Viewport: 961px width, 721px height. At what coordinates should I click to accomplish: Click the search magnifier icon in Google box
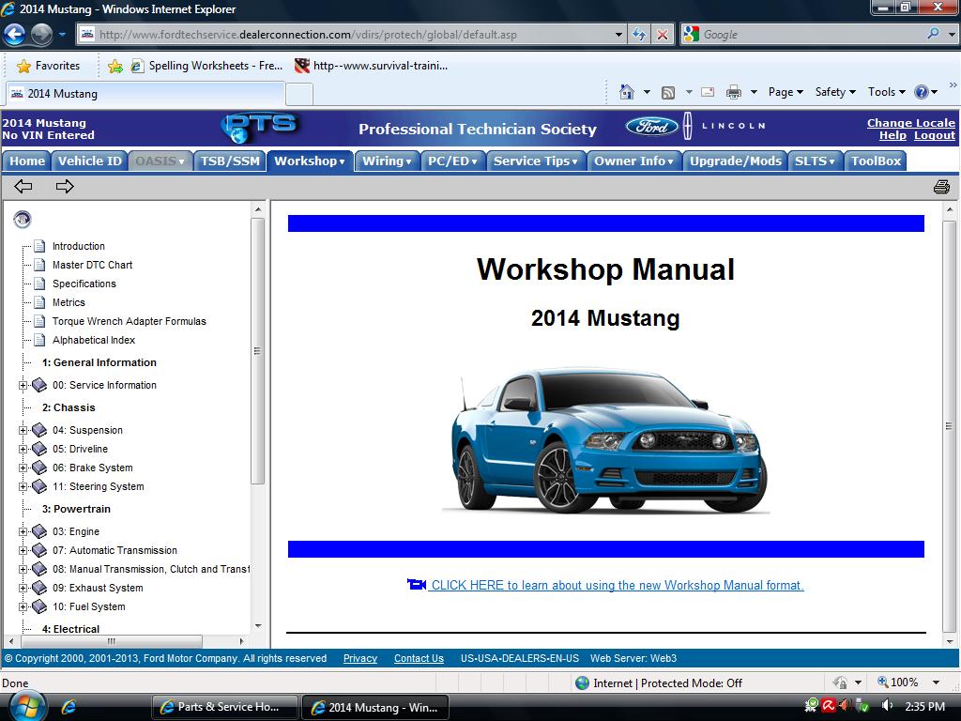click(933, 34)
